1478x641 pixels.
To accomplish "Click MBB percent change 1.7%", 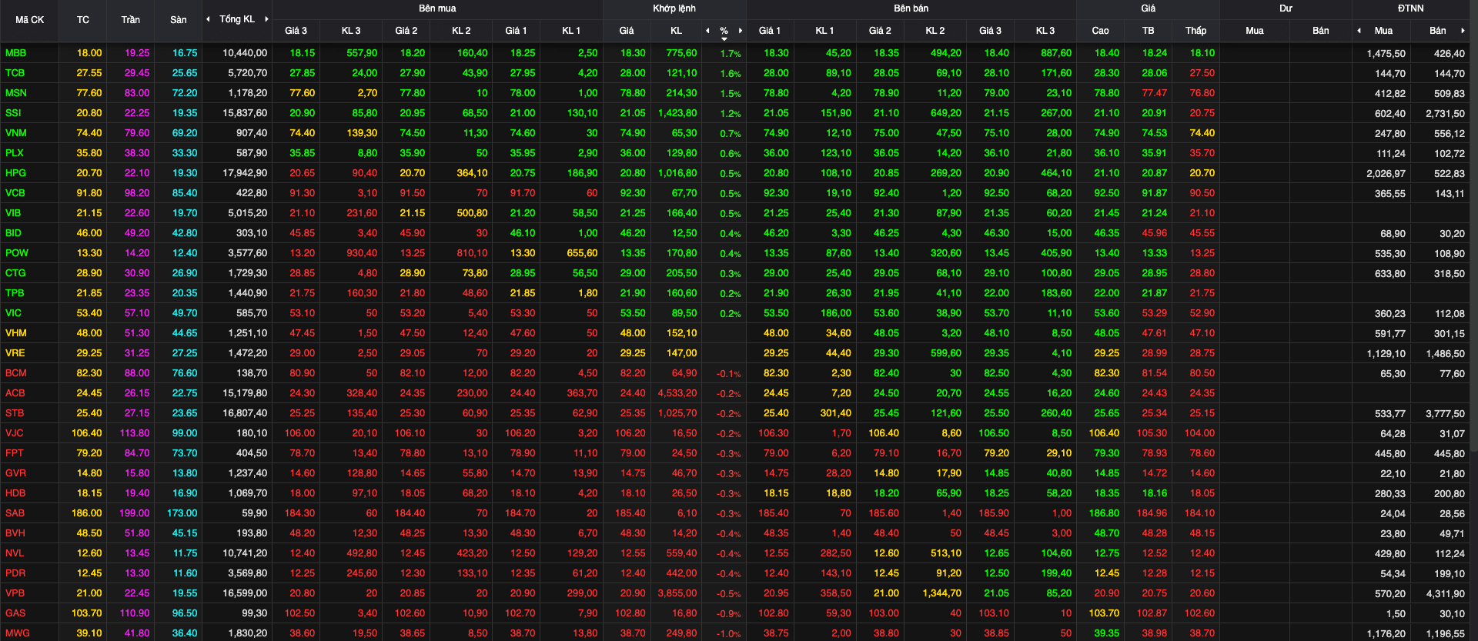I will tap(731, 54).
